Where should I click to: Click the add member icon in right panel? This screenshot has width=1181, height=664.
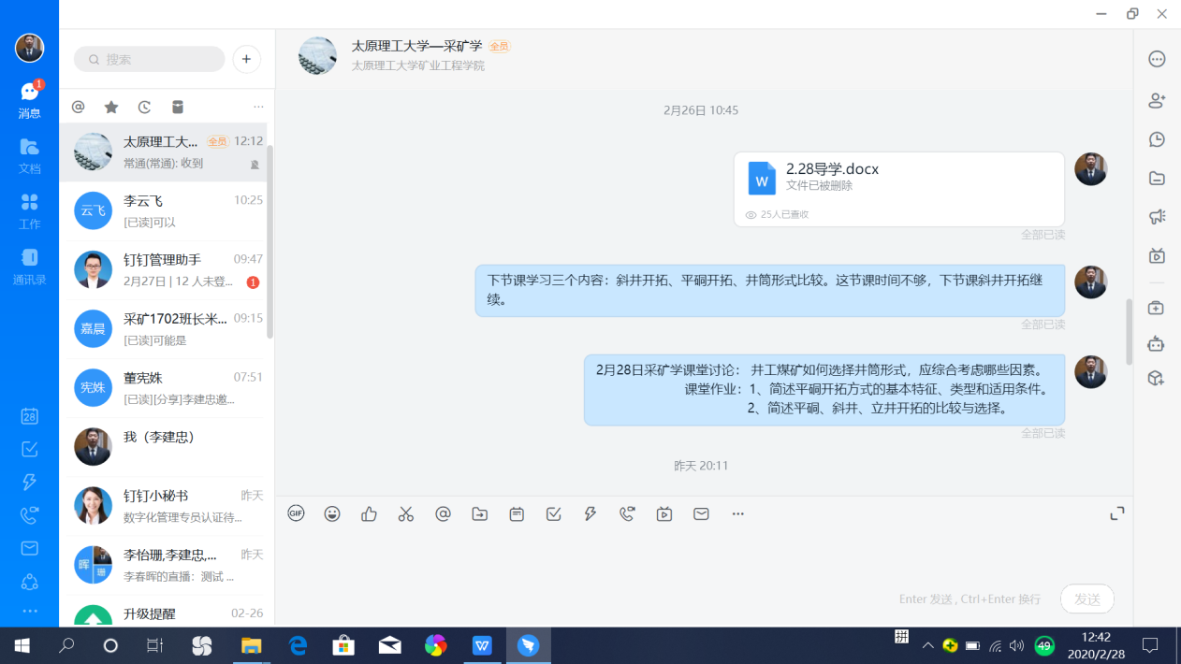pos(1157,100)
